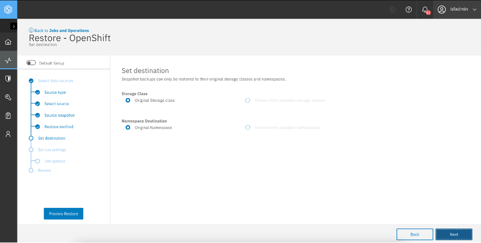The height and width of the screenshot is (243, 481).
Task: Open the Job options step
Action: click(x=54, y=161)
